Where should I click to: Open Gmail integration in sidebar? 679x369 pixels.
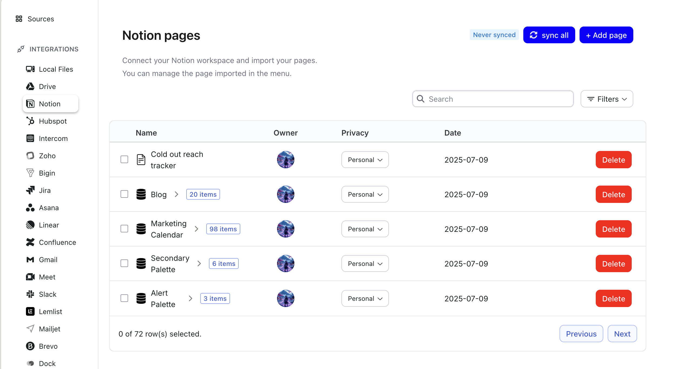(48, 259)
